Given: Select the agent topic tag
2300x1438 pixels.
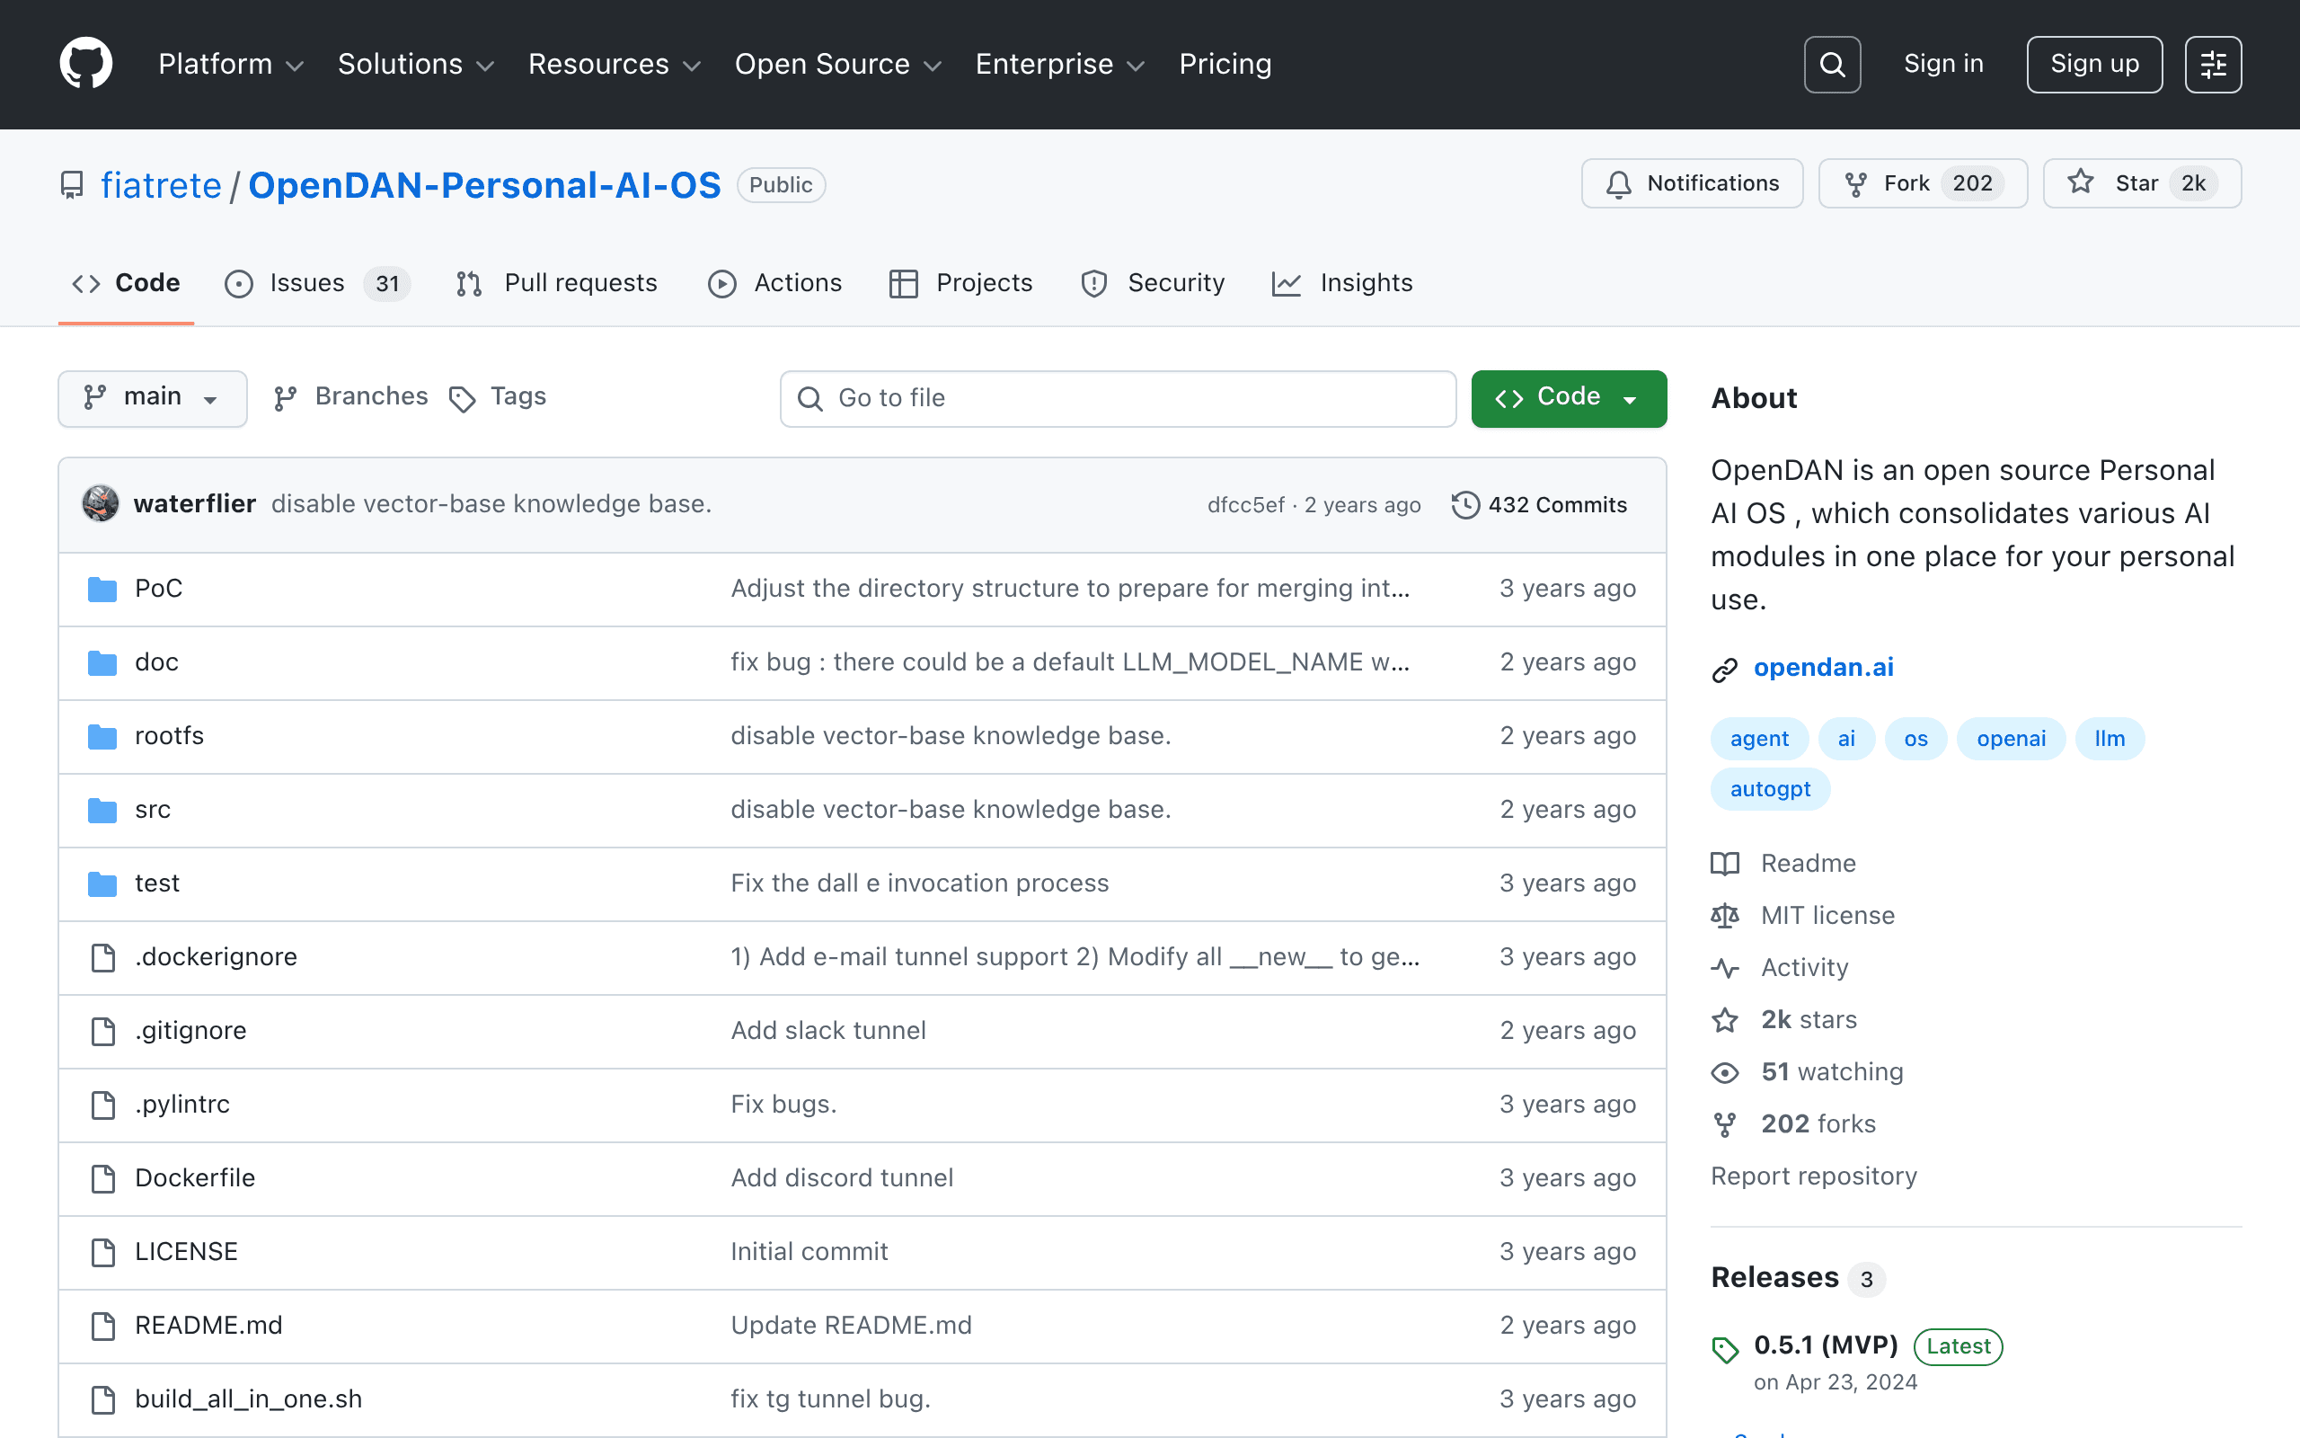Looking at the screenshot, I should 1759,739.
